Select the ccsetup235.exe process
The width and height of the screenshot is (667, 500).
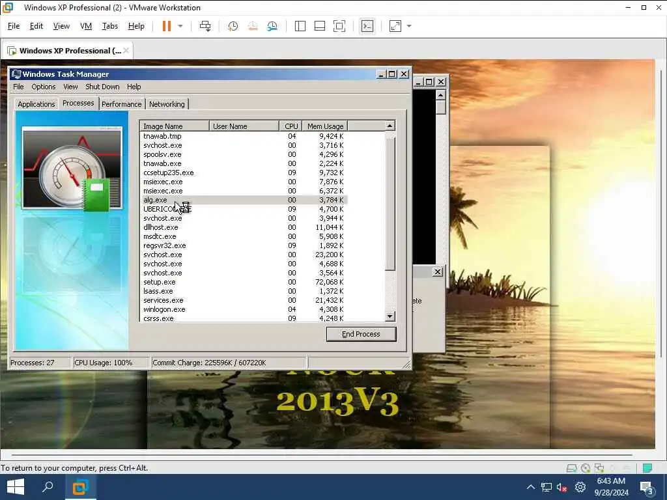click(x=244, y=173)
